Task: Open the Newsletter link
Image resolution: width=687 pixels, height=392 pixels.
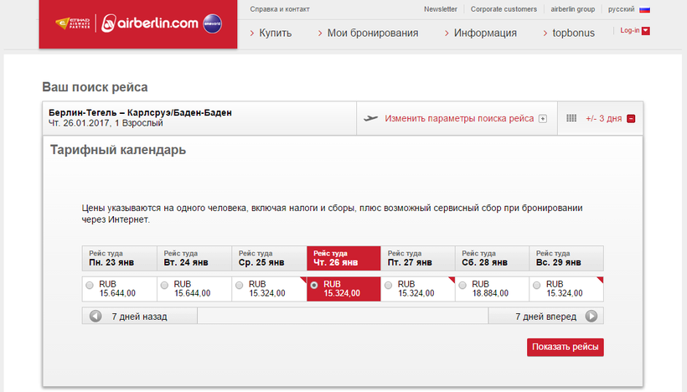Action: point(441,9)
